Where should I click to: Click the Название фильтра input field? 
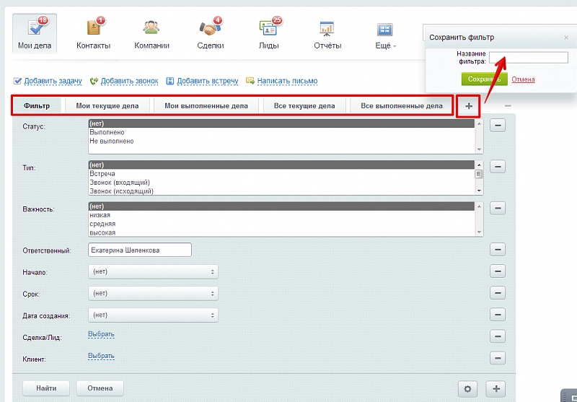pyautogui.click(x=518, y=58)
